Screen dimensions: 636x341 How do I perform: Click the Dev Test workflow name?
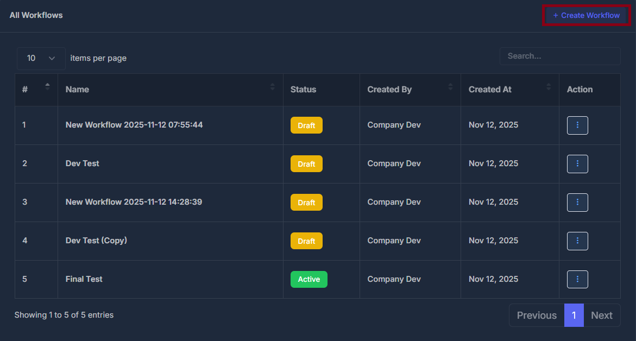click(x=83, y=163)
